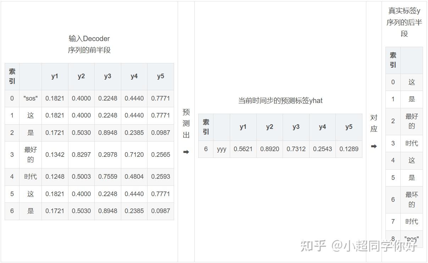428x263 pixels.
Task: Click the 0.2978 cell
Action: click(x=108, y=155)
